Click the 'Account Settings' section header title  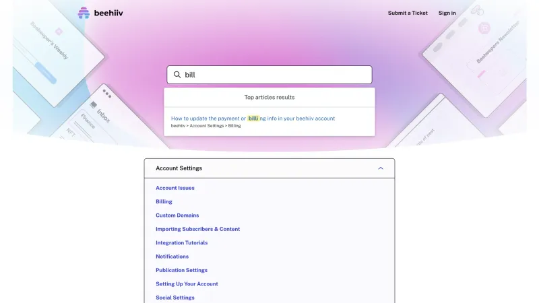pyautogui.click(x=179, y=168)
